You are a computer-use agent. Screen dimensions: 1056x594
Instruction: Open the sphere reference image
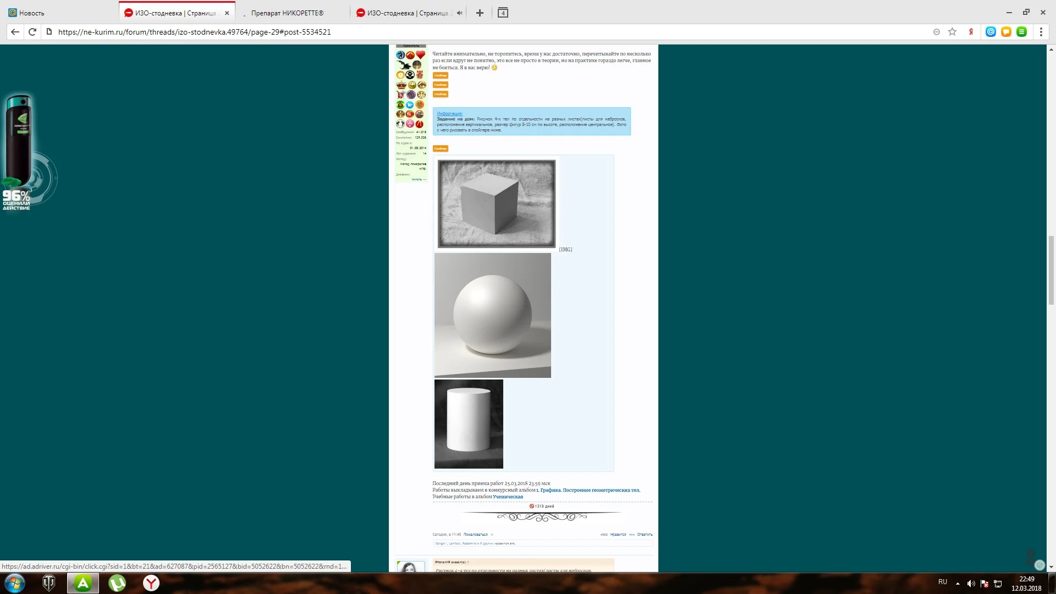(x=492, y=315)
